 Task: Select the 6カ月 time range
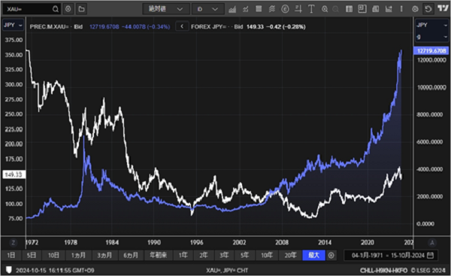point(131,255)
